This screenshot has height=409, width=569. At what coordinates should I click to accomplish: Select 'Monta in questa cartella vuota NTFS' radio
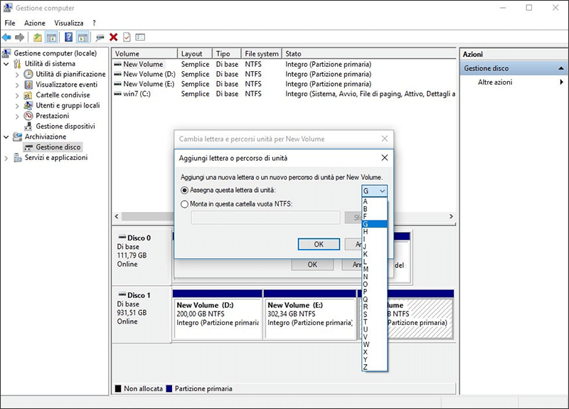tap(185, 204)
